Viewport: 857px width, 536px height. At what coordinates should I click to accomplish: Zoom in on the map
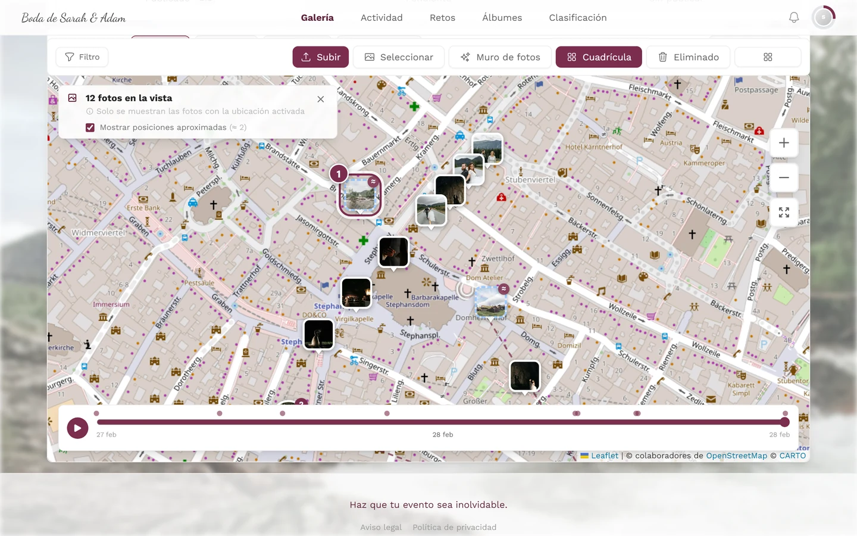click(x=784, y=143)
